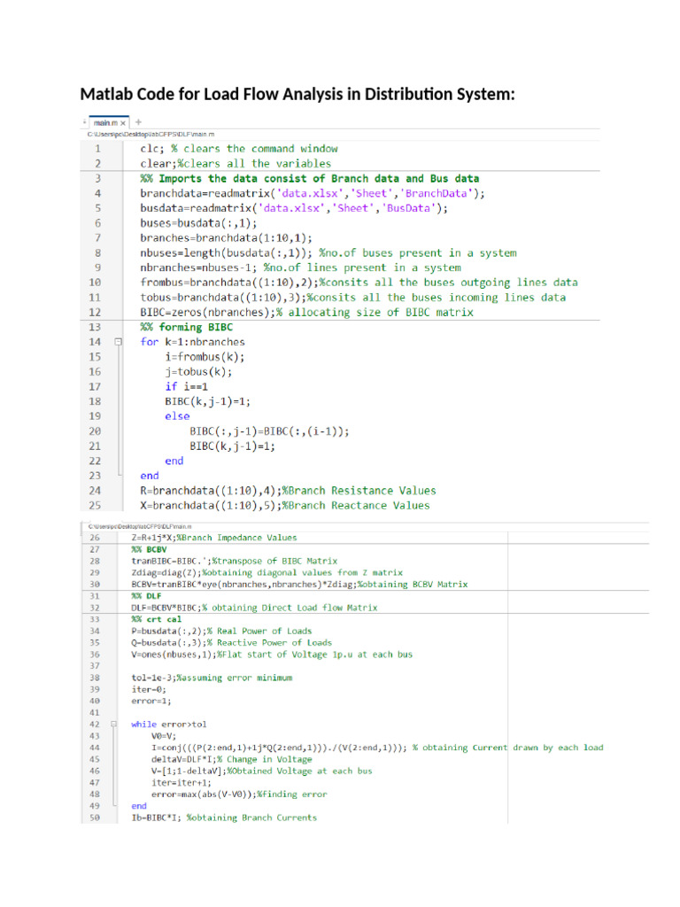
Task: Click line number 1 in the gutter
Action: pos(97,149)
